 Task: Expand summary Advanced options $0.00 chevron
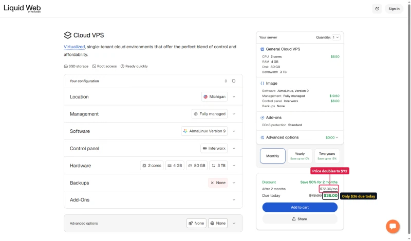click(337, 137)
